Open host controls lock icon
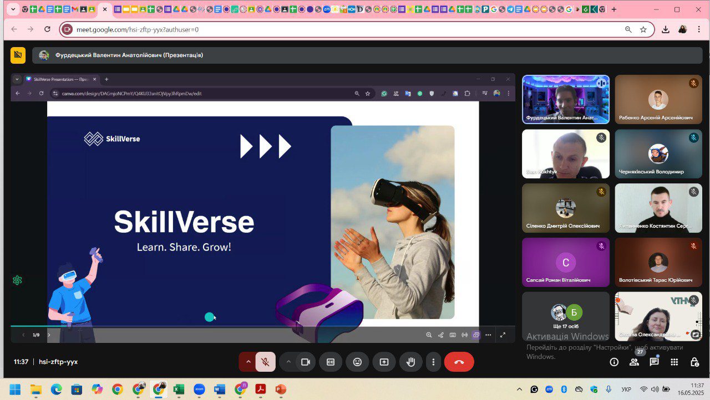Screen dimensions: 710x400 pos(694,362)
